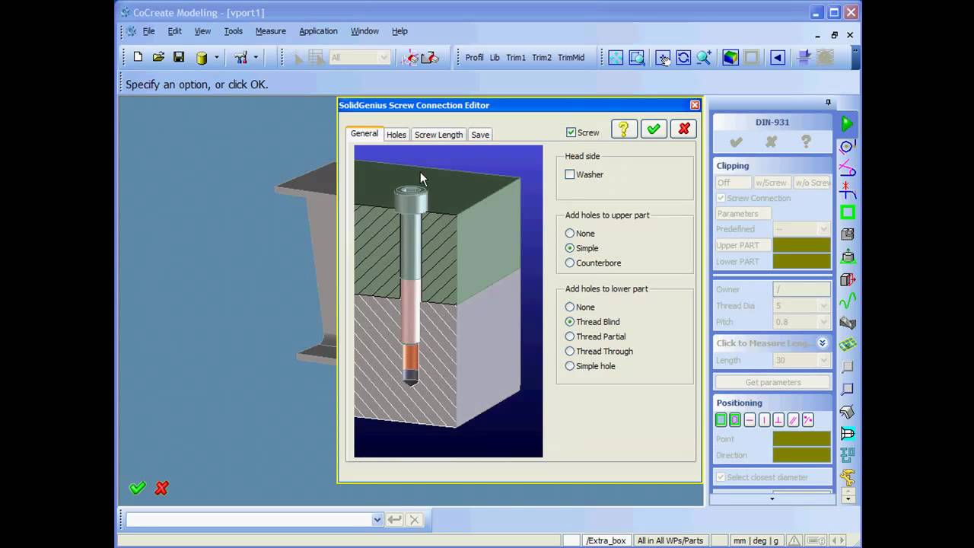Click the perpendicular Positioning icon

(x=778, y=420)
